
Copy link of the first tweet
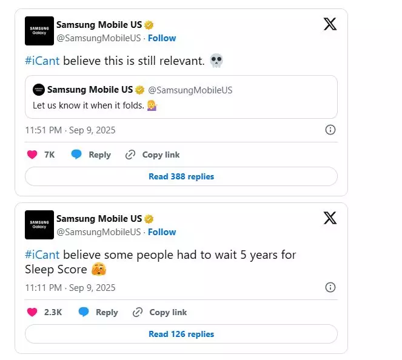pyautogui.click(x=153, y=155)
